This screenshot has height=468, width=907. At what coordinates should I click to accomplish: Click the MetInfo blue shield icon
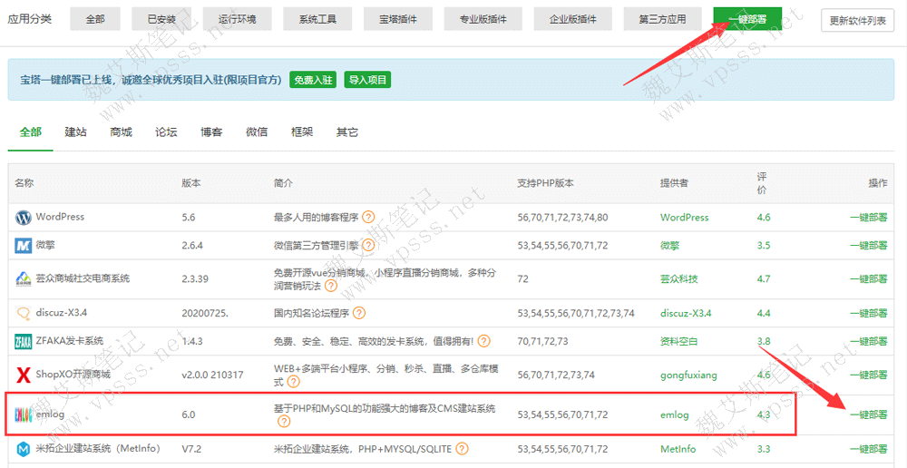coord(24,449)
